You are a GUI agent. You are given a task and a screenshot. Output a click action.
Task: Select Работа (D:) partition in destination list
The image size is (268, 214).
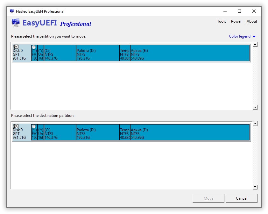click(98, 132)
